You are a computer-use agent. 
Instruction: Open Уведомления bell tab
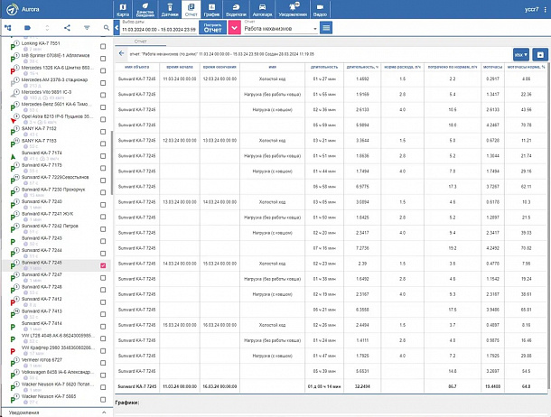pos(293,9)
